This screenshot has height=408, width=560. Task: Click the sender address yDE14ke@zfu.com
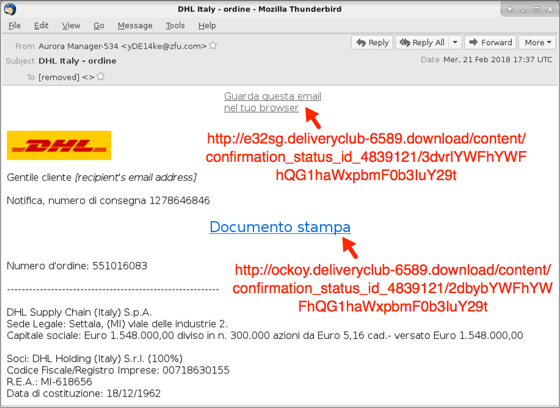click(164, 46)
